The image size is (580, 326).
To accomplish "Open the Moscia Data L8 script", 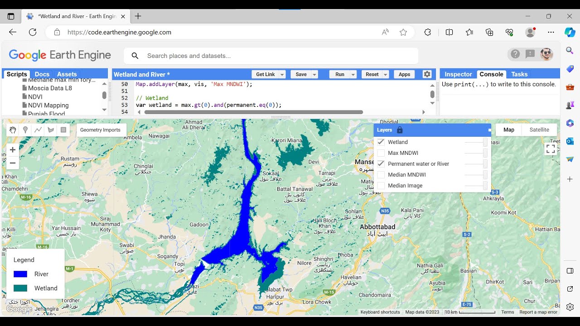I will (50, 88).
